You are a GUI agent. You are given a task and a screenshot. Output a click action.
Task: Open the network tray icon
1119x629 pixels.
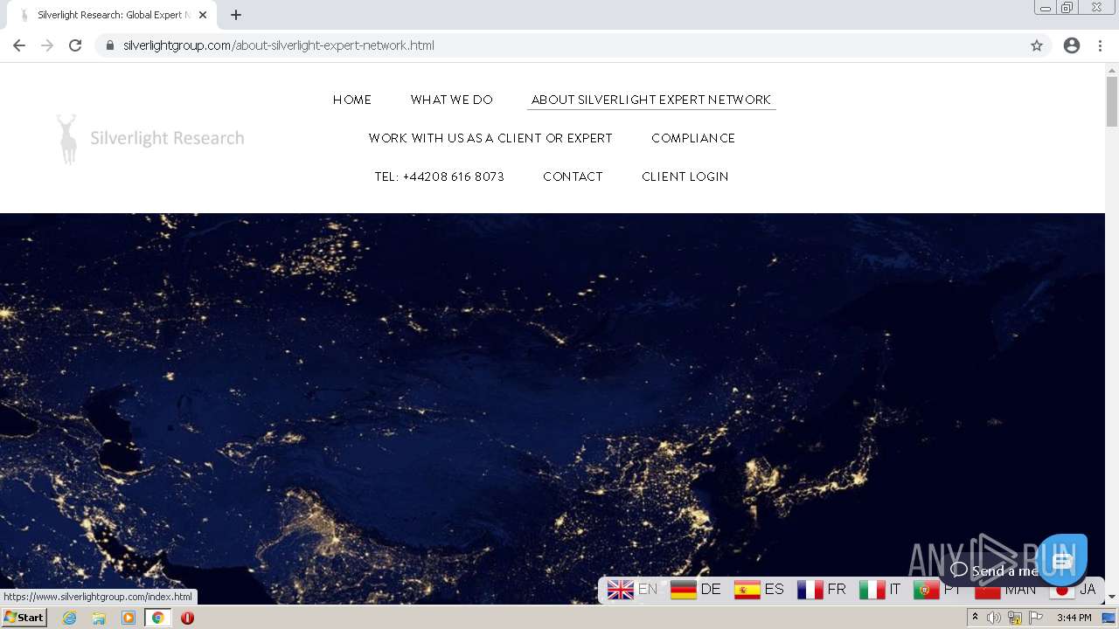click(x=1015, y=618)
